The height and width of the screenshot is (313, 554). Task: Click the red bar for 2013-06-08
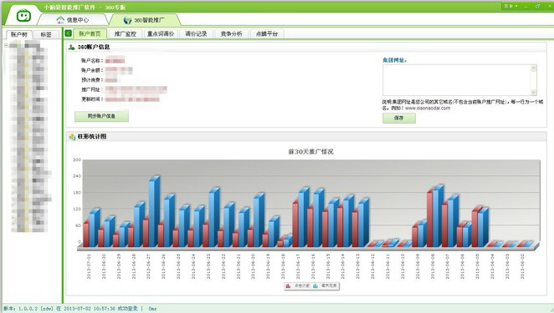coord(430,219)
